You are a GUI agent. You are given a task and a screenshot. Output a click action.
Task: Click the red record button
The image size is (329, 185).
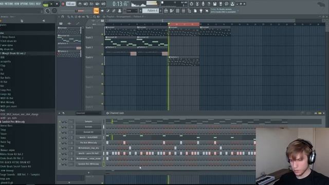(x=63, y=4)
